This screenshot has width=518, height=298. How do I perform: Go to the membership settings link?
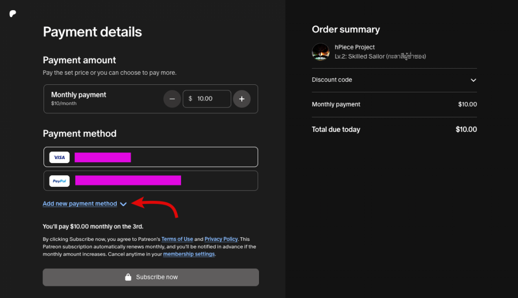point(189,254)
